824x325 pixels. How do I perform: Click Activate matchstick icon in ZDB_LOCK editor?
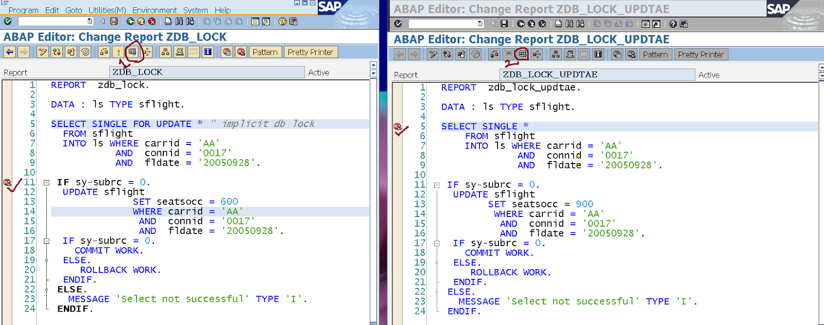pos(118,52)
